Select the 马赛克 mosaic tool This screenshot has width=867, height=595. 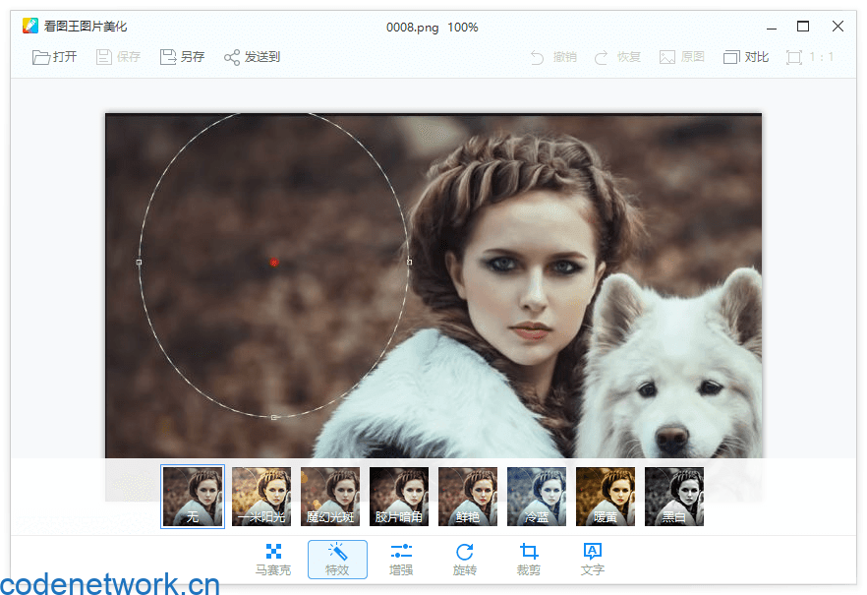[x=272, y=558]
